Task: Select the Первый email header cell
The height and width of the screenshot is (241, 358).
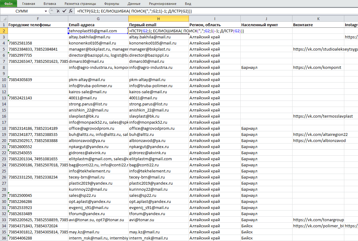Action: pyautogui.click(x=158, y=25)
